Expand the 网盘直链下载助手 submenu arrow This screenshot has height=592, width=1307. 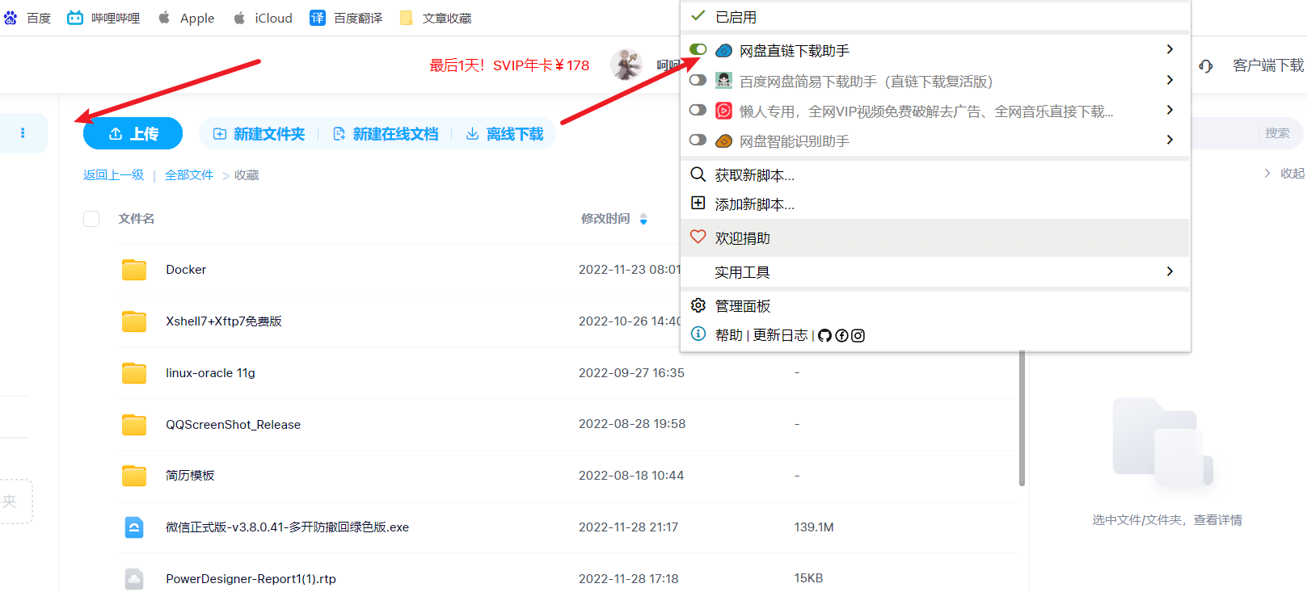pos(1170,50)
